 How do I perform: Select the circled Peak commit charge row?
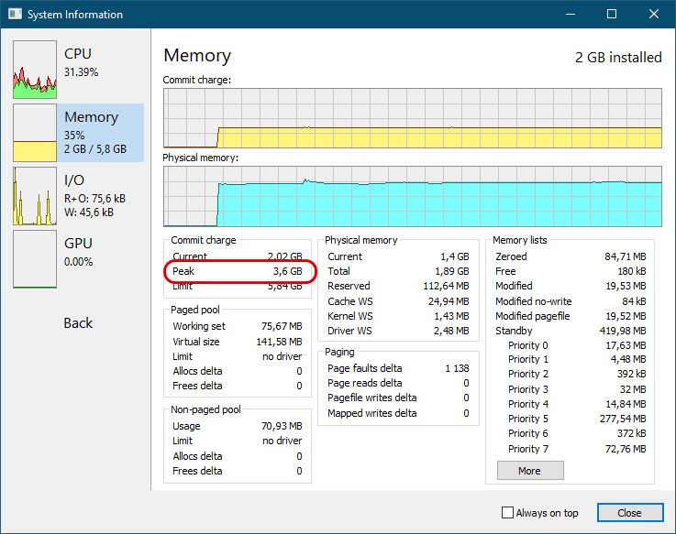(238, 271)
